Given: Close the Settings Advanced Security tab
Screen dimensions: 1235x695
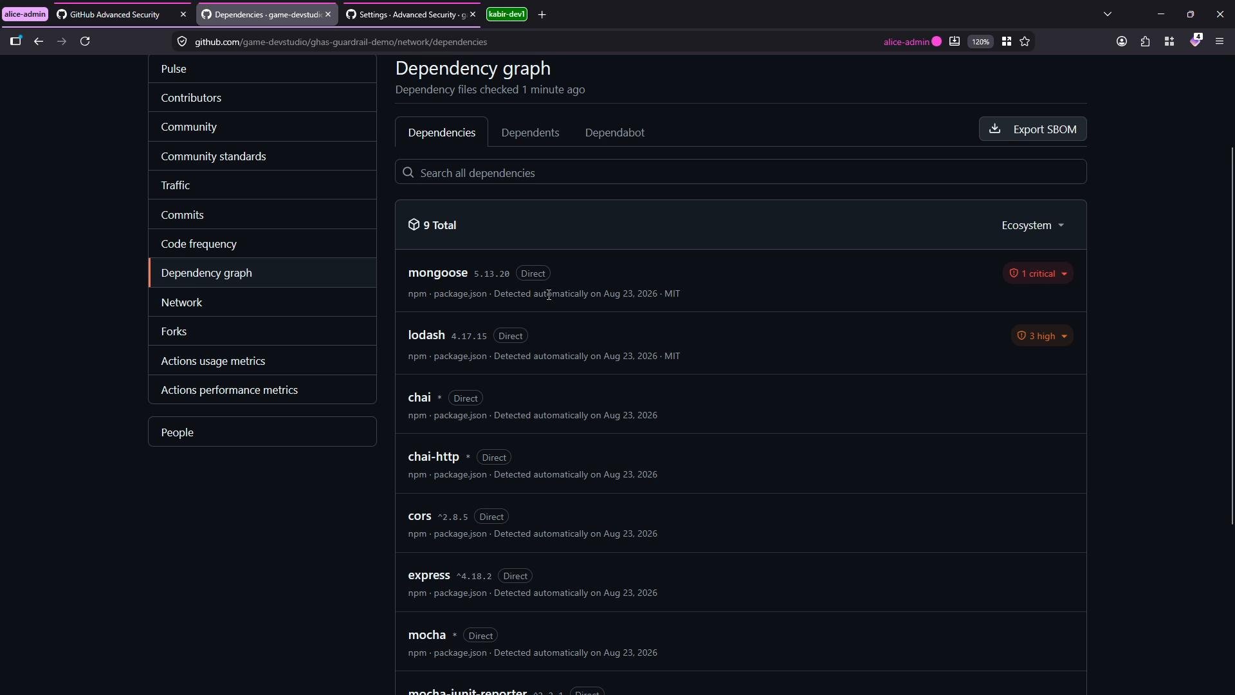Looking at the screenshot, I should [x=473, y=14].
